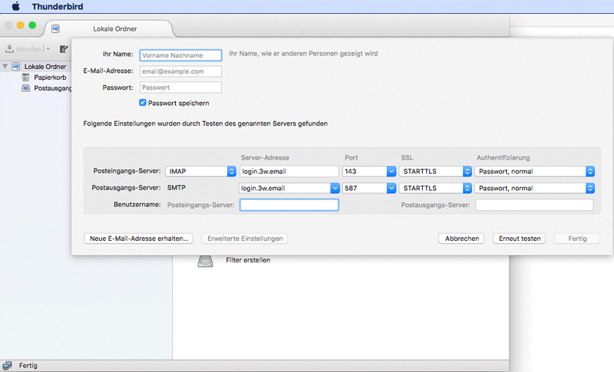Select the Papierkorb trash folder icon
The image size is (614, 372).
click(26, 77)
